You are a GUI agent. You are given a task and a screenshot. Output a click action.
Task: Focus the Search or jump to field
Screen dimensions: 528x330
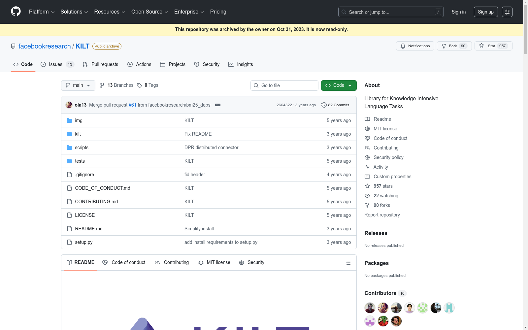(391, 12)
